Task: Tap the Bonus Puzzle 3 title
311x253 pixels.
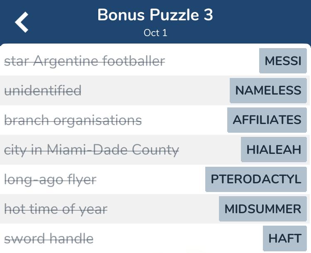Action: (x=155, y=15)
